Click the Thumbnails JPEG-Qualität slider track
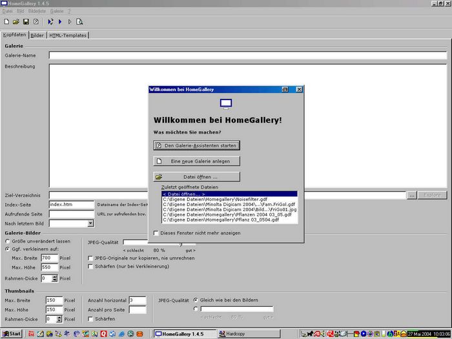452x339 pixels. point(237,309)
